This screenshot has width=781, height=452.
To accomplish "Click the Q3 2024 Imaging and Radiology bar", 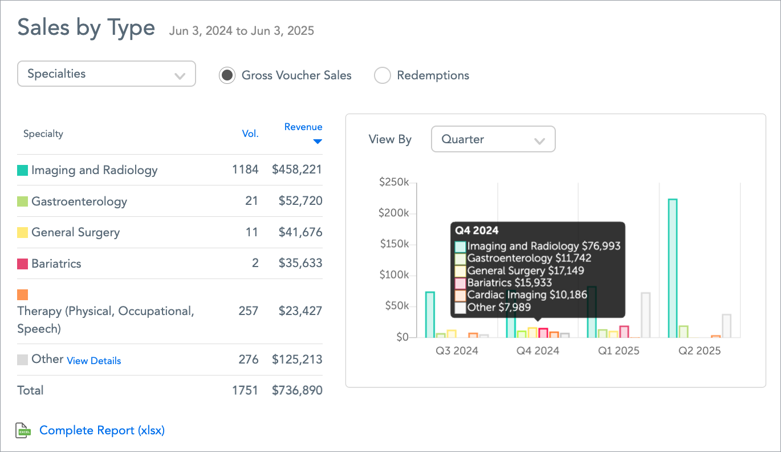I will pos(430,314).
